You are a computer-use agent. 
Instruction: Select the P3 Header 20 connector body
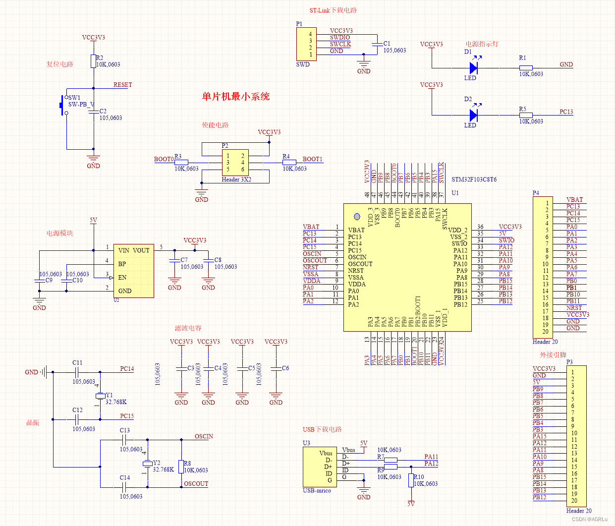[576, 436]
